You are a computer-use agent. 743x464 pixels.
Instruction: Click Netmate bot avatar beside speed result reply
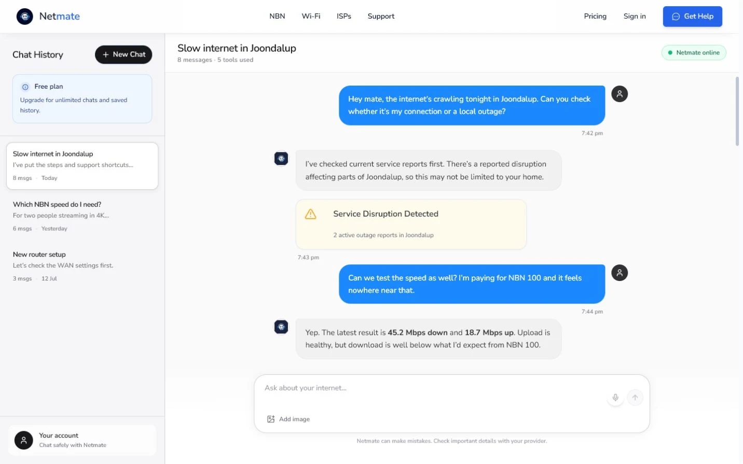click(x=281, y=327)
